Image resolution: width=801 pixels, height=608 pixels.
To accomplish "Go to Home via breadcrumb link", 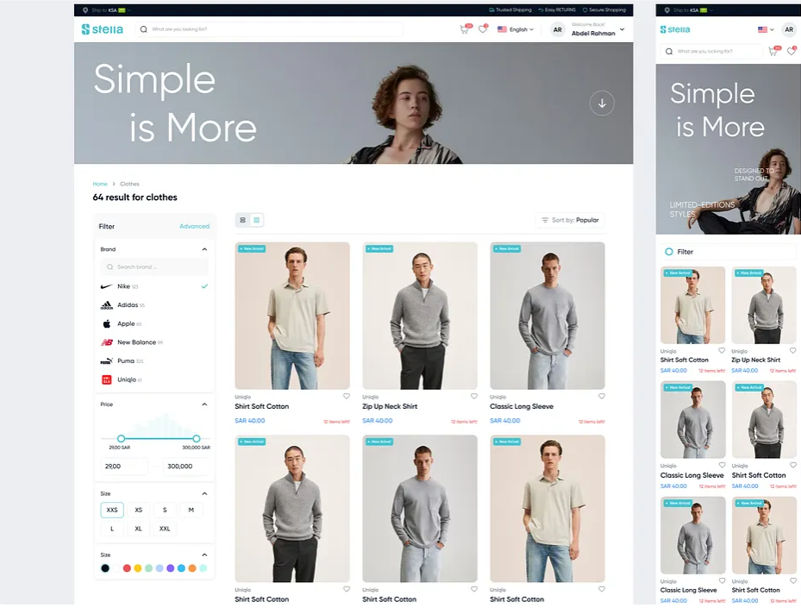I will click(x=100, y=184).
